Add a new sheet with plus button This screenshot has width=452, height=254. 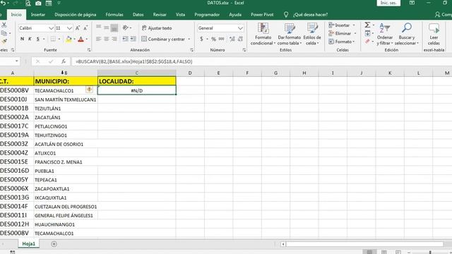(54, 244)
